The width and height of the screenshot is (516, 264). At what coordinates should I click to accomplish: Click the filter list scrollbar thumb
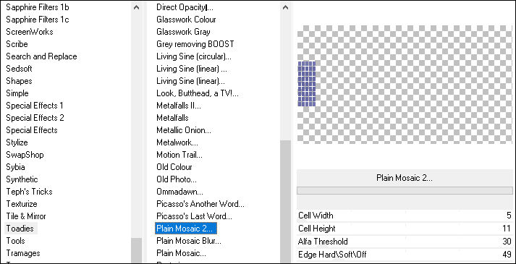pos(285,201)
